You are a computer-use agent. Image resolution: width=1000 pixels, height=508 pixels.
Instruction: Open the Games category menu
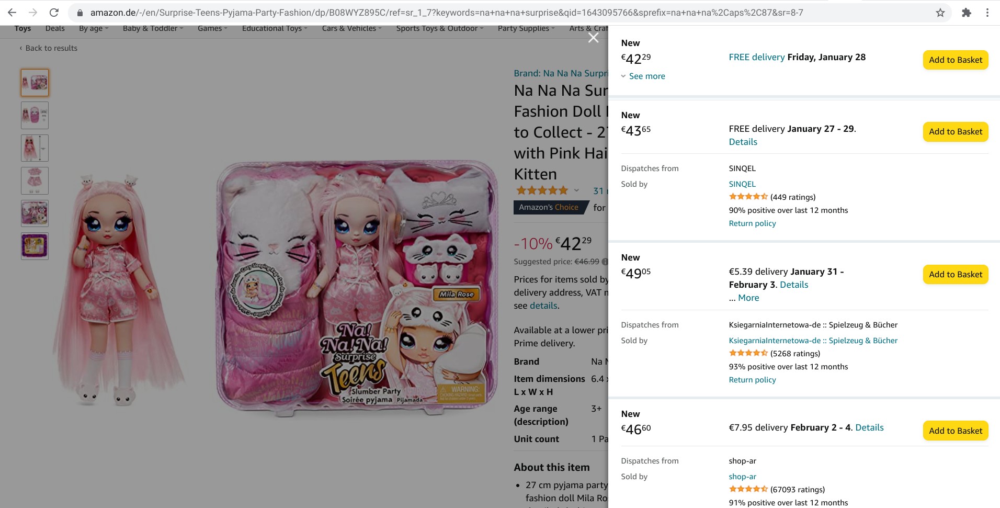(x=212, y=28)
